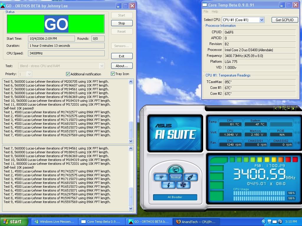Click white Core Temp tray icon

pos(275,222)
